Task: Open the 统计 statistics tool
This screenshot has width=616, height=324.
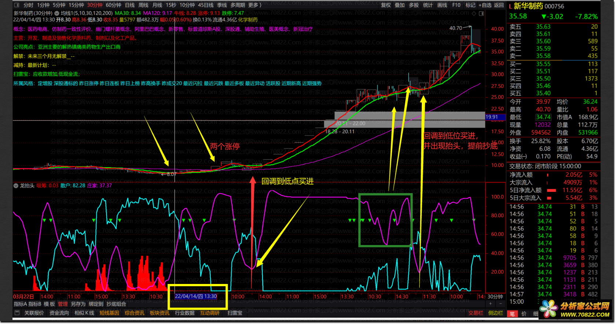Action: (428, 5)
